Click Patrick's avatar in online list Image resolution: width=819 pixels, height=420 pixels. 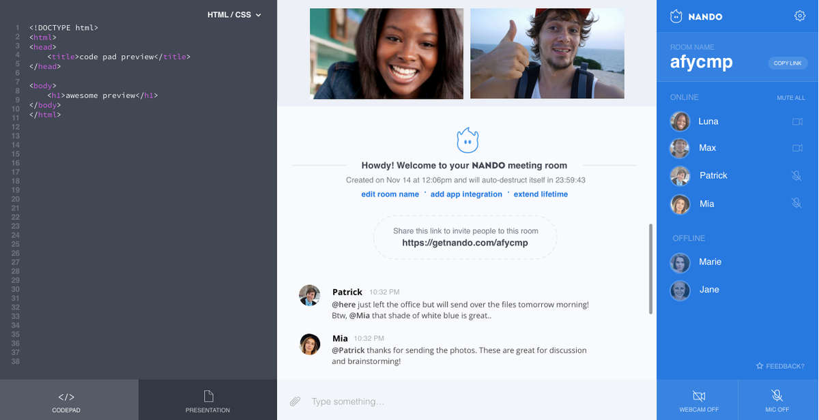point(680,175)
